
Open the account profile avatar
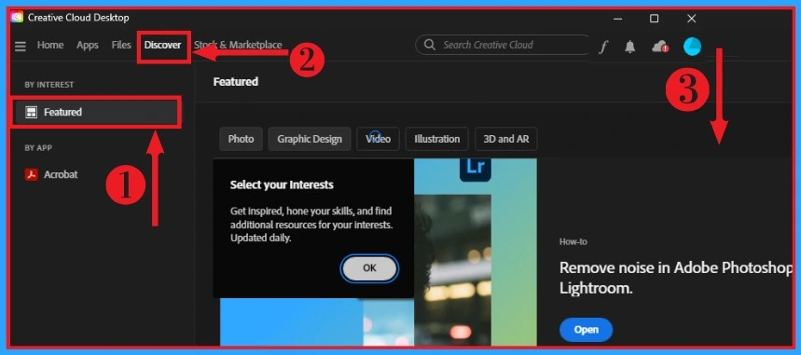click(692, 47)
